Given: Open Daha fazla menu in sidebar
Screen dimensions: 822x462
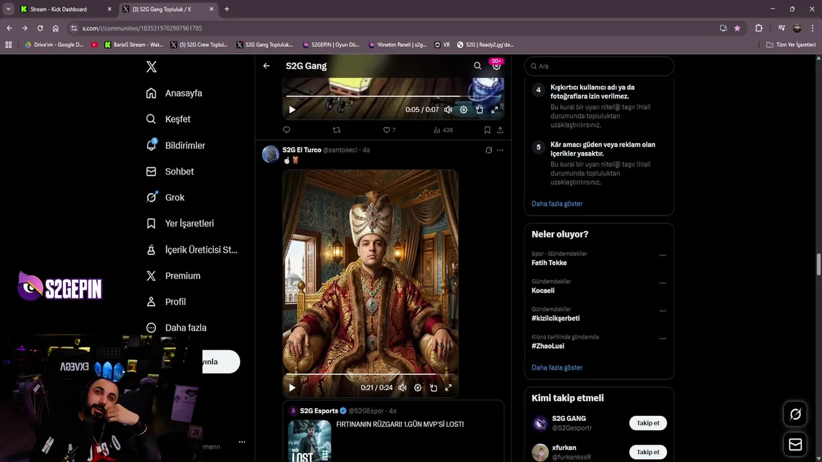Looking at the screenshot, I should point(177,328).
